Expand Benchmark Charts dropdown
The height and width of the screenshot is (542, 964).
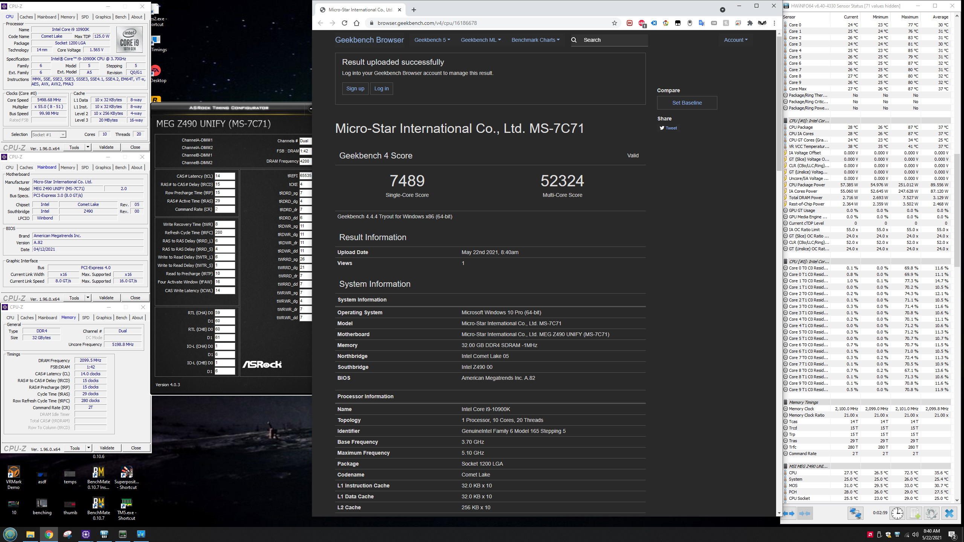(x=535, y=40)
